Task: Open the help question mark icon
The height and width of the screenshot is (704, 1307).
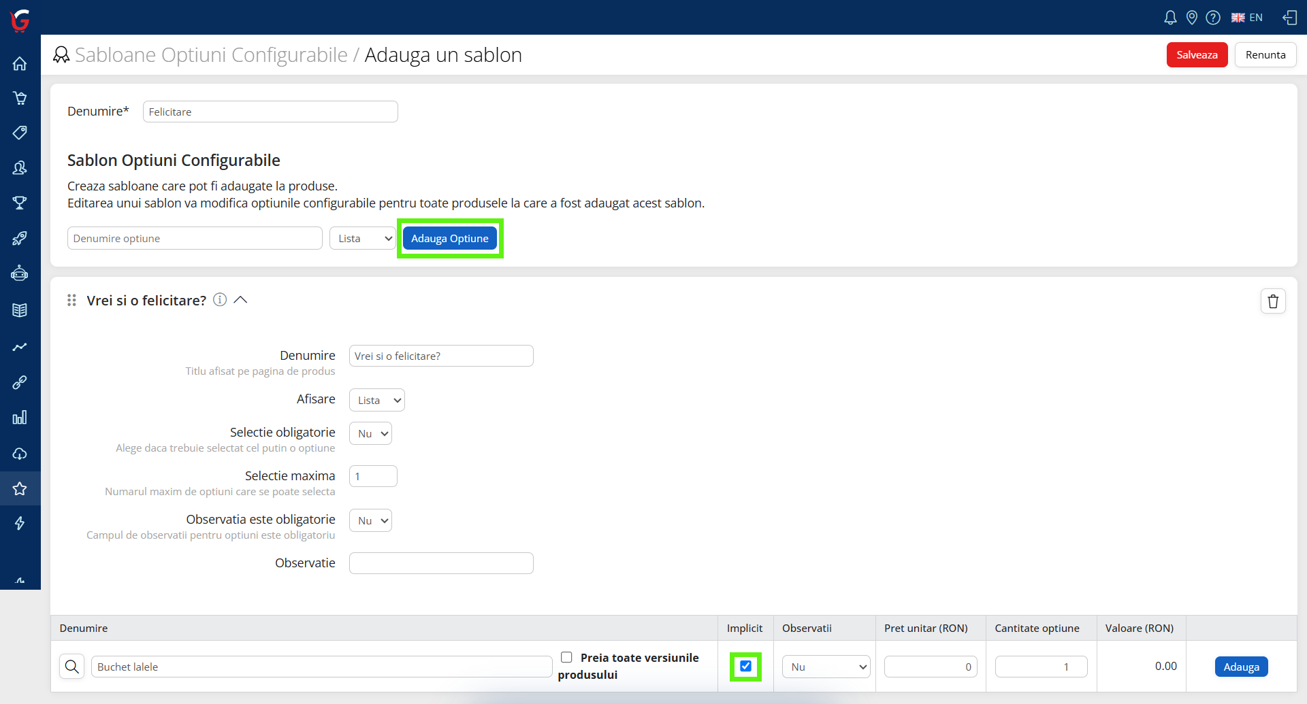Action: (x=1213, y=18)
